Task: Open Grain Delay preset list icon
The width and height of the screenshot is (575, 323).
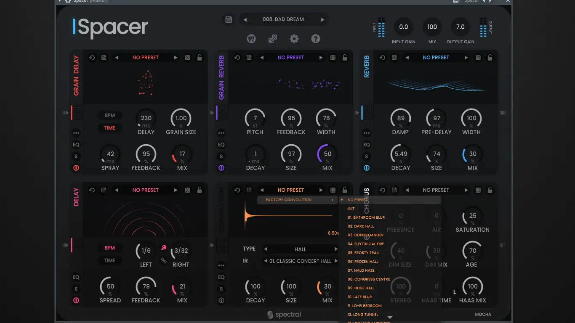Action: click(104, 58)
